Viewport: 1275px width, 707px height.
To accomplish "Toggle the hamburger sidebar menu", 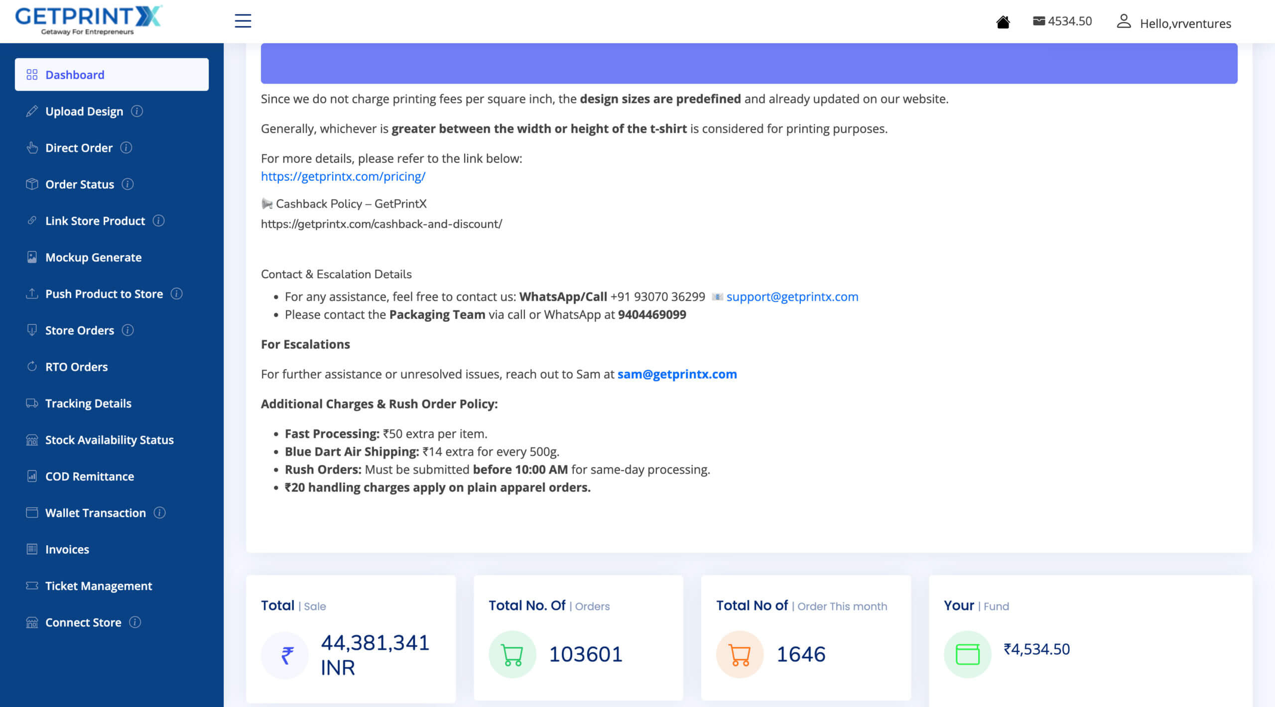I will (x=243, y=21).
